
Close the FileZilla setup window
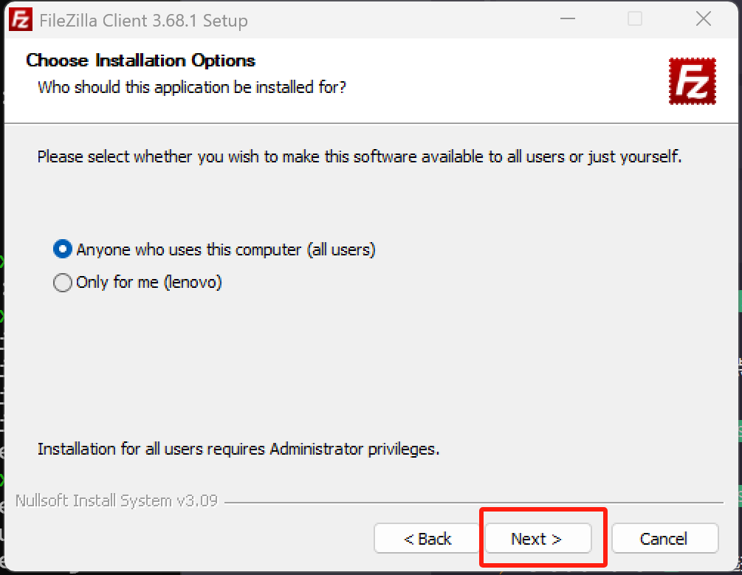[703, 19]
